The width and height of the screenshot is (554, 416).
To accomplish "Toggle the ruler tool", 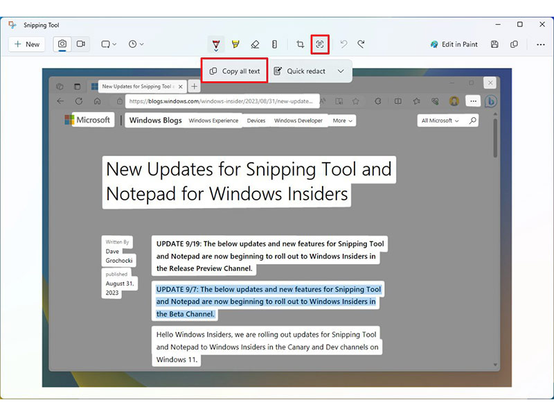I will [274, 44].
